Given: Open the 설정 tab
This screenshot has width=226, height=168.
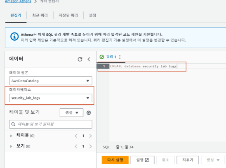Looking at the screenshot, I should (92, 15).
